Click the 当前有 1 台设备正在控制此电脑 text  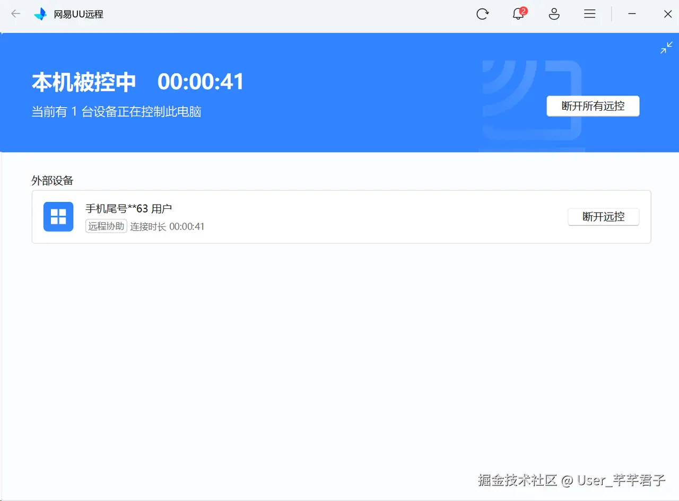[116, 112]
